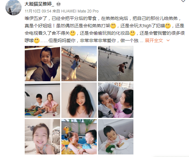Open the photo of girl eating cake
Screen dimensions: 189x157
[116, 137]
